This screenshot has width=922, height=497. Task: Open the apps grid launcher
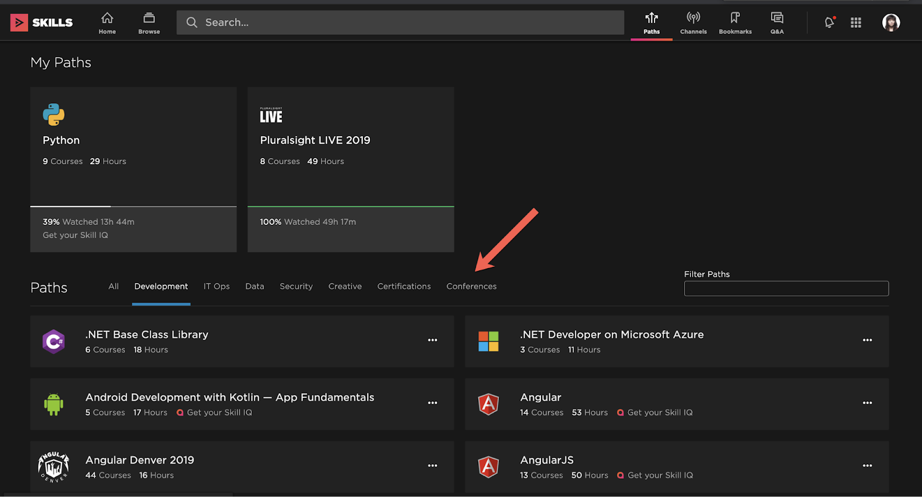pyautogui.click(x=856, y=22)
